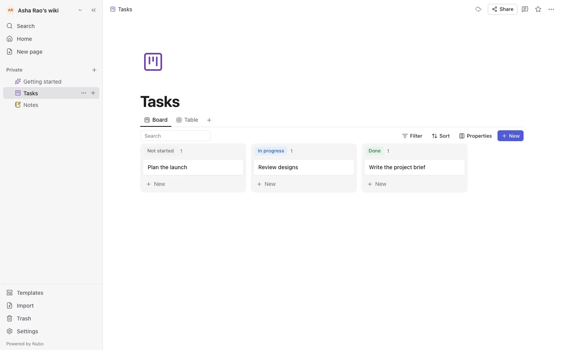Open page options ellipsis in top bar
Screen dimensions: 561x350
(x=551, y=9)
